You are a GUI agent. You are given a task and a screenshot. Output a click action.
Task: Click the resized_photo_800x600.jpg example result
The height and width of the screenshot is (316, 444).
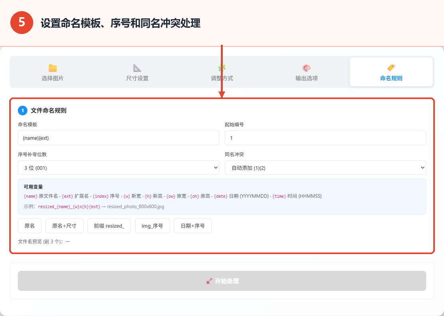click(x=136, y=207)
